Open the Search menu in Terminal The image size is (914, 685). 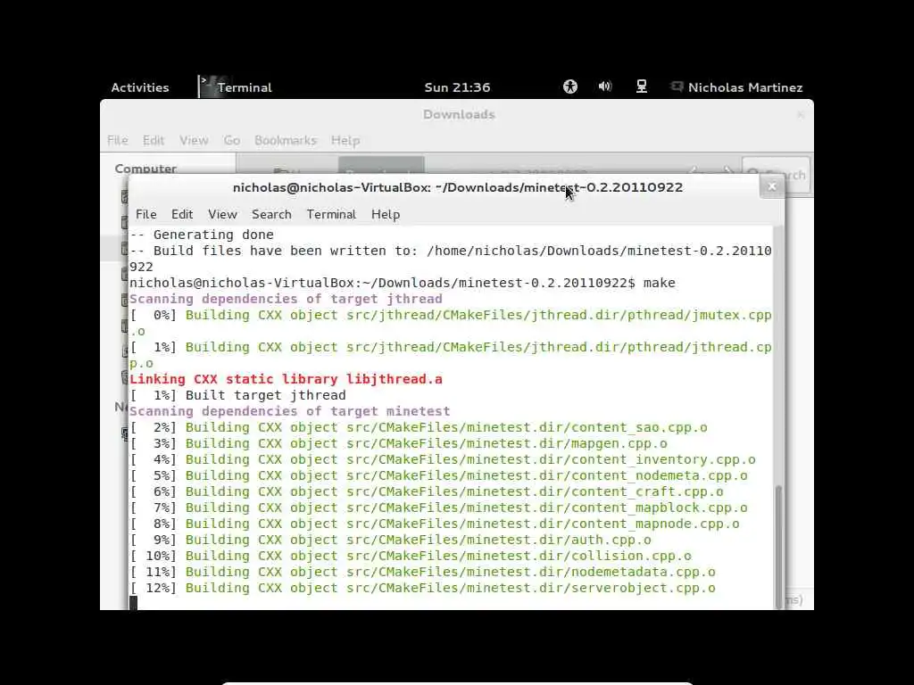coord(271,214)
